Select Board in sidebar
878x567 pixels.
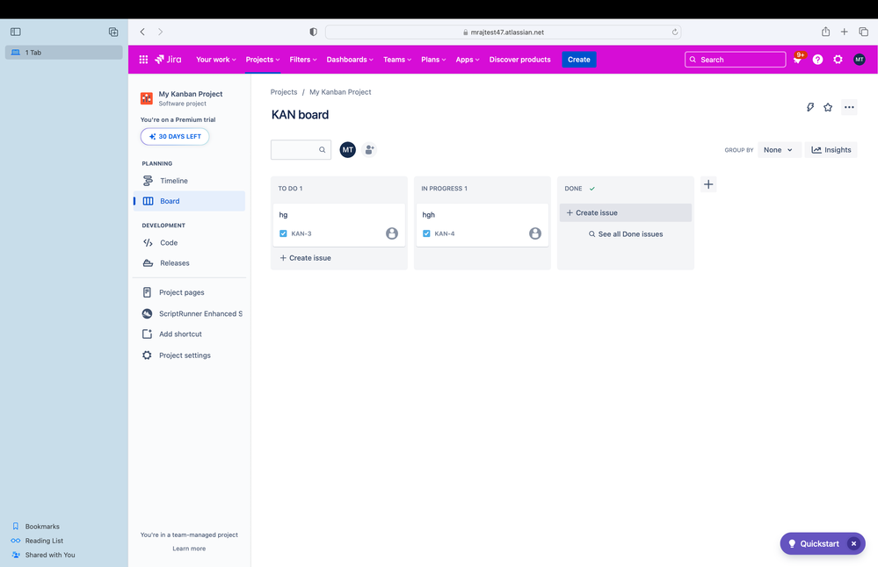[x=189, y=201]
